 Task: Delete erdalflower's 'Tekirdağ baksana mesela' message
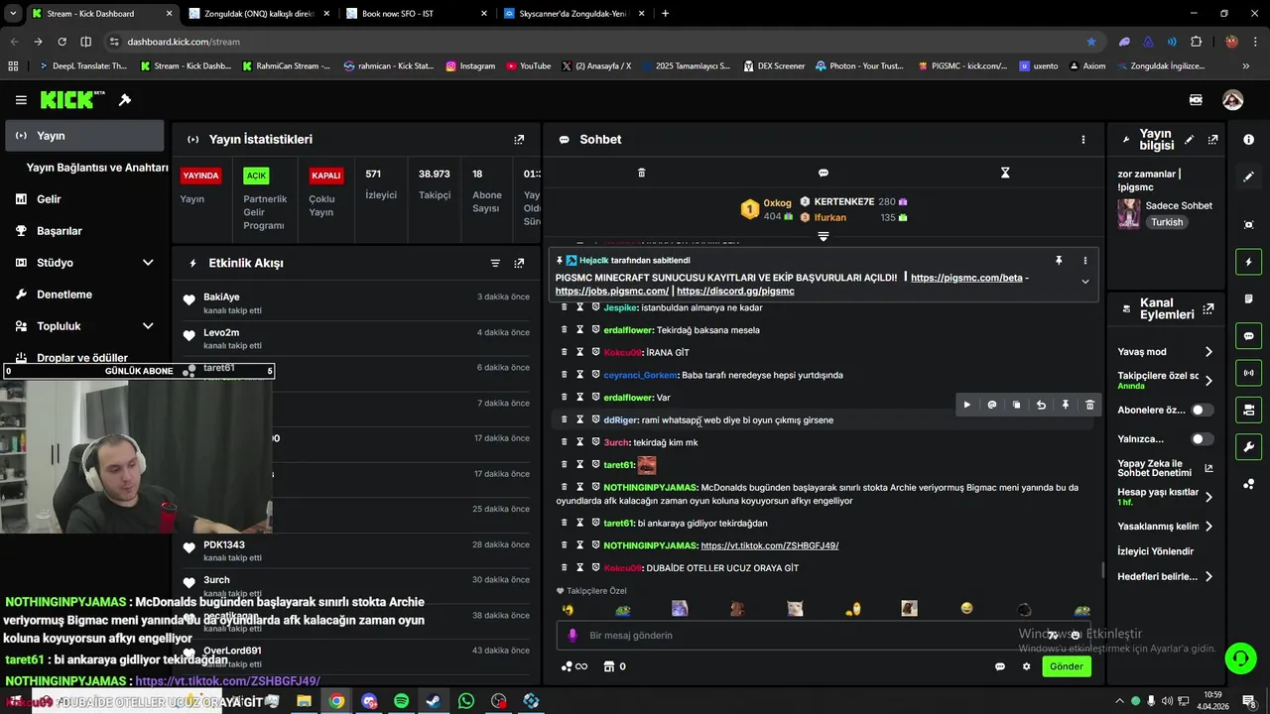(565, 330)
